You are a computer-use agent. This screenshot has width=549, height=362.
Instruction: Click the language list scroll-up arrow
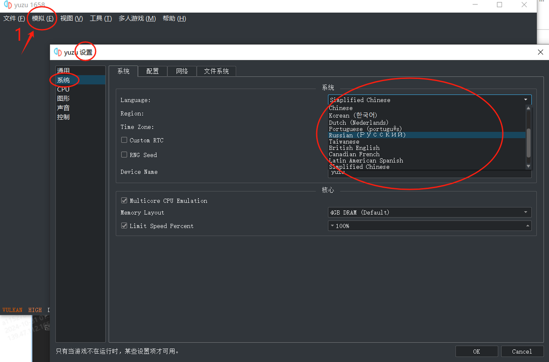tap(529, 108)
